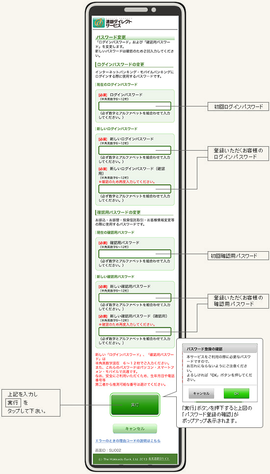
Task: Click the 初回確認用パスワード callout label
Action: (238, 256)
